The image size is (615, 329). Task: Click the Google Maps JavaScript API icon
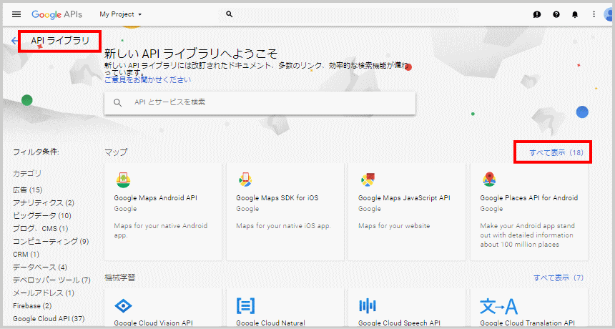[368, 180]
